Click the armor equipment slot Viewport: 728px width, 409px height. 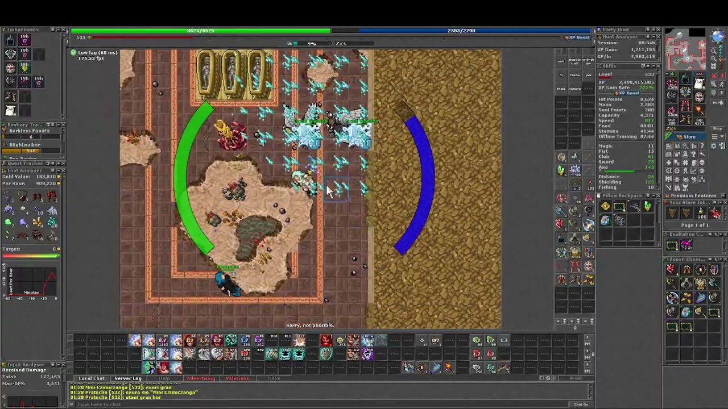click(685, 92)
